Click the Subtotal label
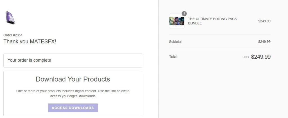This screenshot has width=288, height=118. coord(175,41)
